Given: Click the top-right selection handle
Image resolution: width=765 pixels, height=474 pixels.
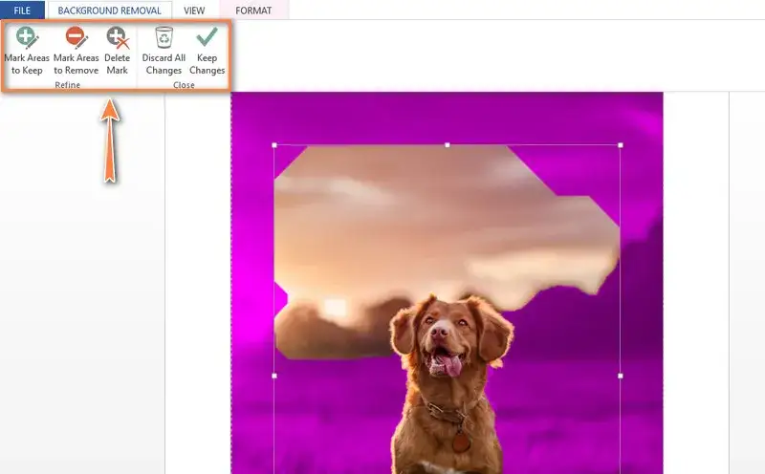Looking at the screenshot, I should tap(621, 145).
